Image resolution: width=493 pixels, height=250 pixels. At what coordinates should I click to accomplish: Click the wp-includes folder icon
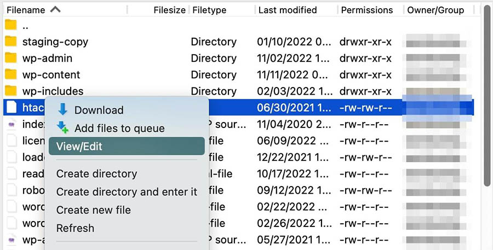10,91
